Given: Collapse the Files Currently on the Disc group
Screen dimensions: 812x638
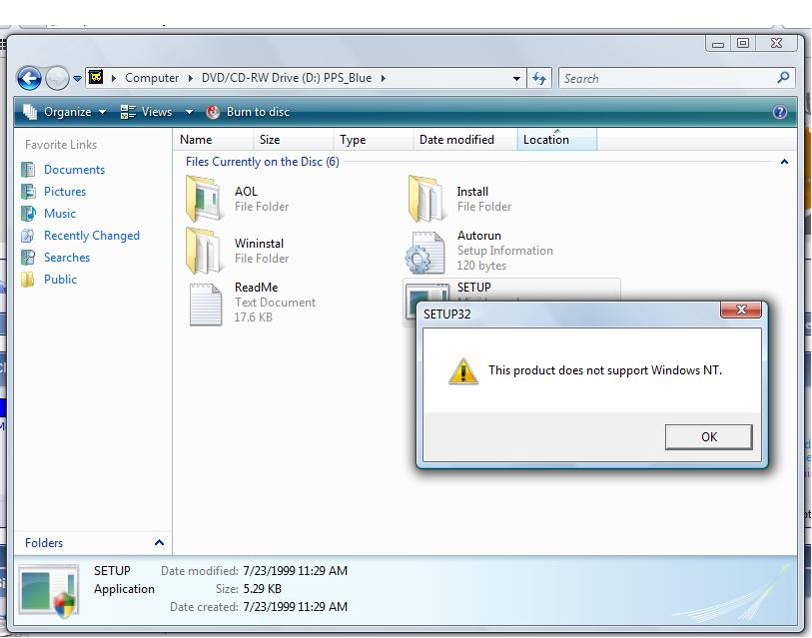Looking at the screenshot, I should click(784, 162).
